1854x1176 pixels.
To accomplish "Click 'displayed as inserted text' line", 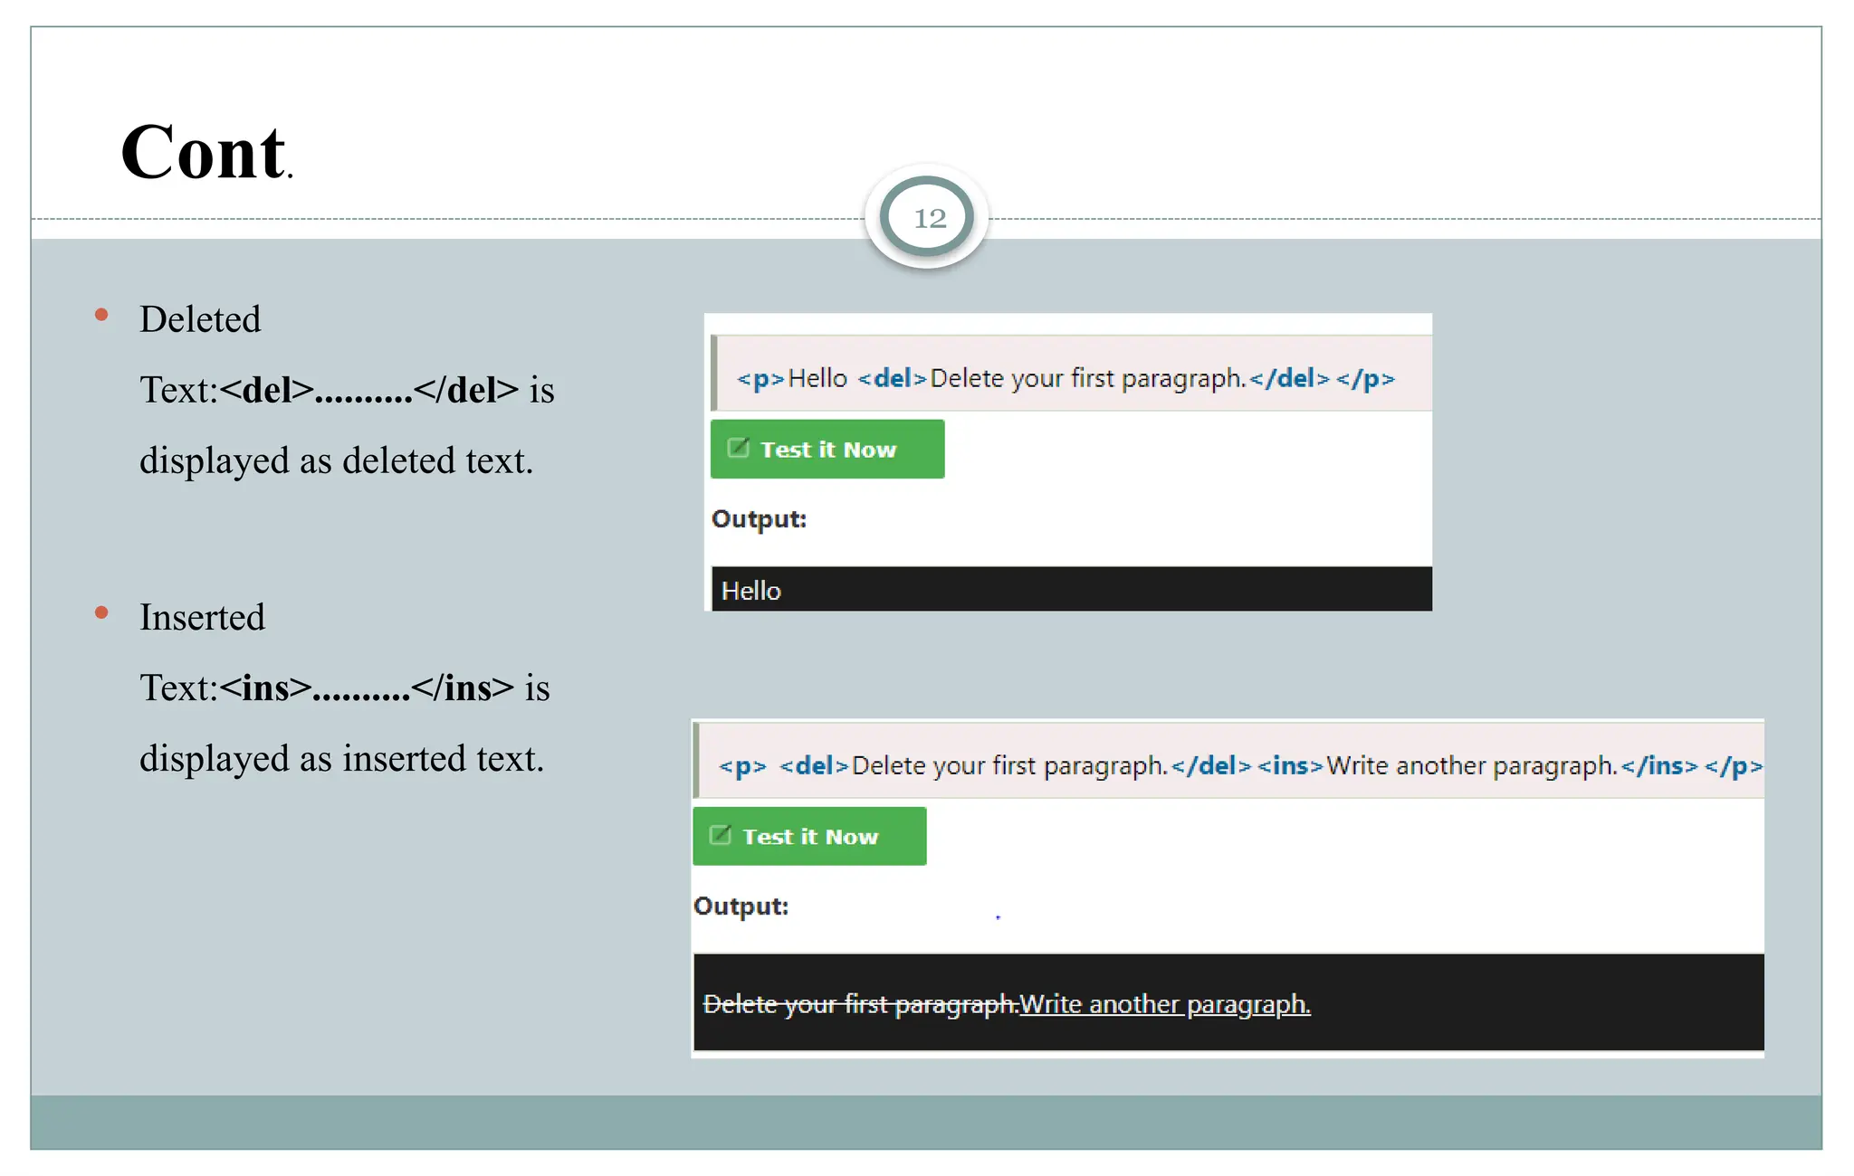I will pyautogui.click(x=341, y=758).
